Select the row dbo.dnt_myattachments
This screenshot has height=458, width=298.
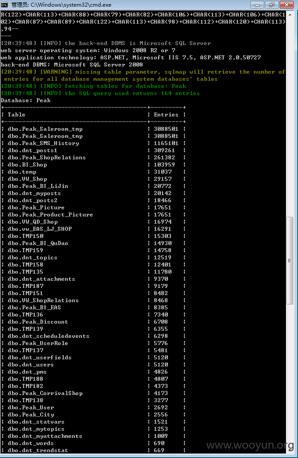[93, 437]
